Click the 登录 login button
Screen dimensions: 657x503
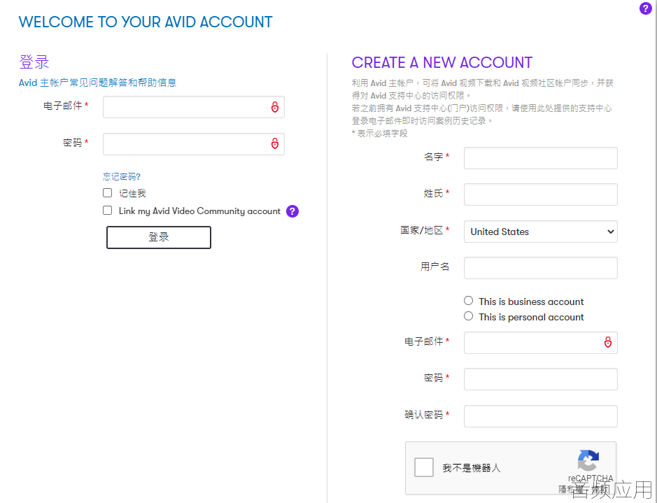pos(159,237)
